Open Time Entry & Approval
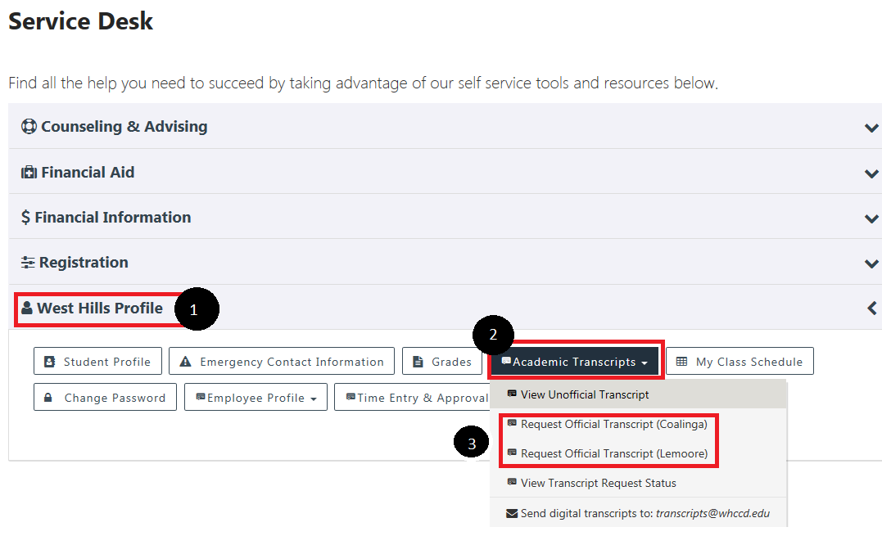The height and width of the screenshot is (536, 882). [x=412, y=397]
